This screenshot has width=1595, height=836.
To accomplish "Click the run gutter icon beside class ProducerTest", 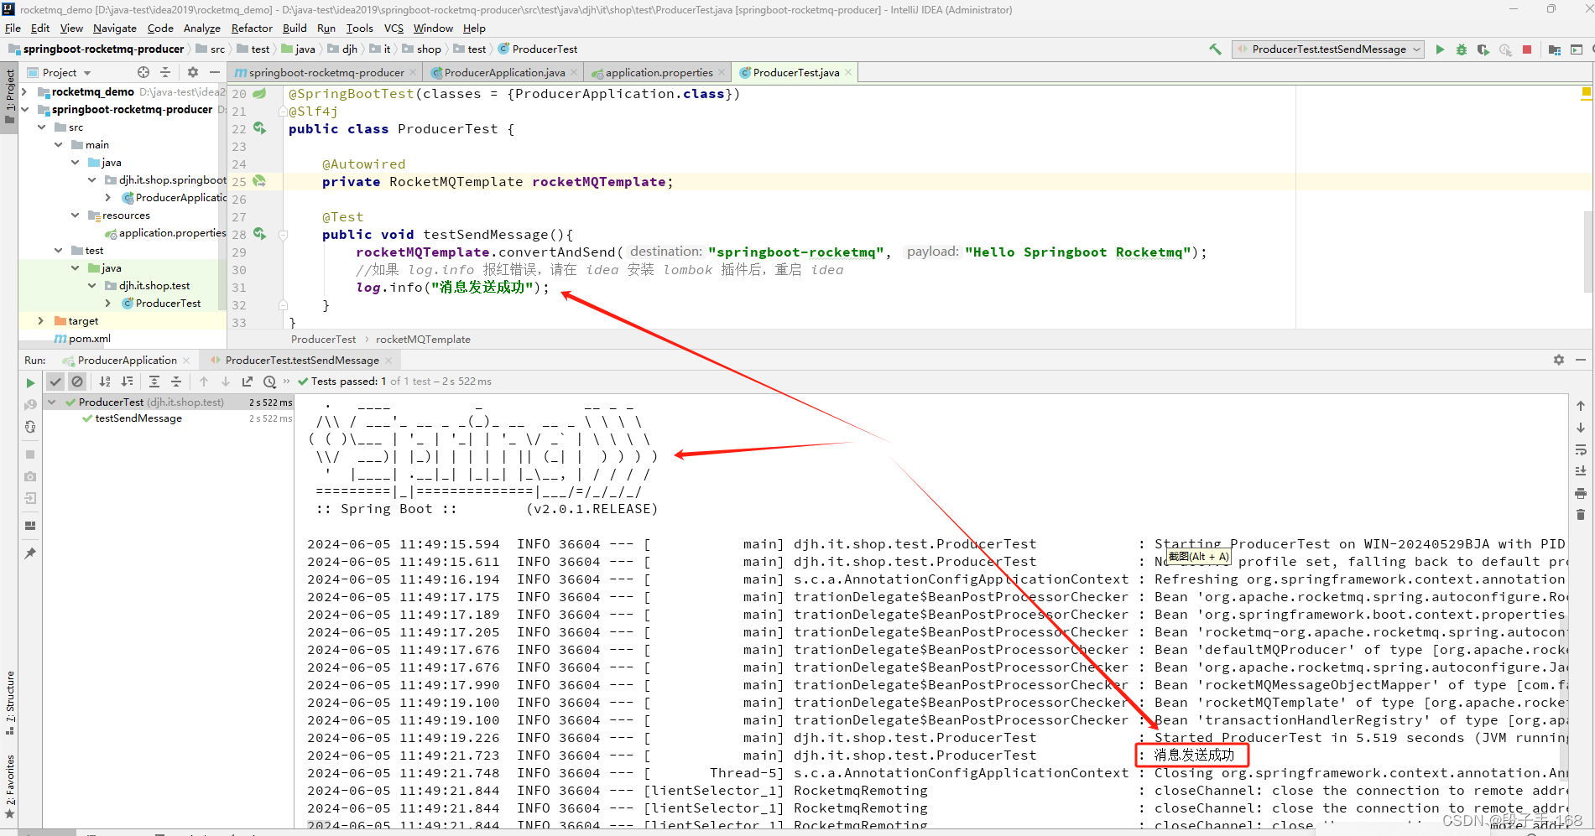I will (x=260, y=128).
